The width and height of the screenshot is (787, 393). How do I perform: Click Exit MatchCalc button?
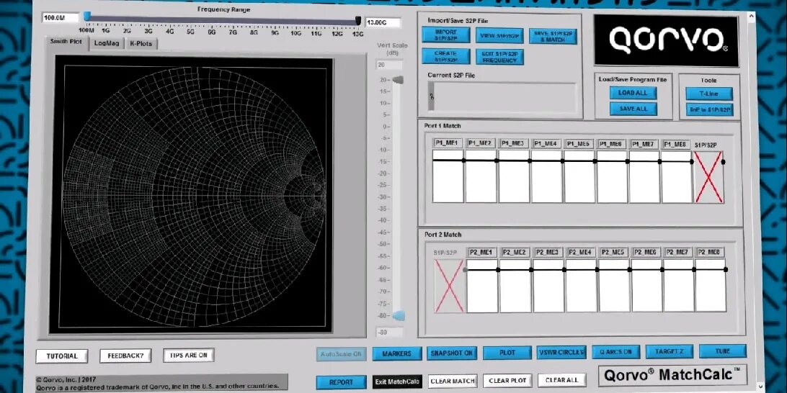coord(397,381)
